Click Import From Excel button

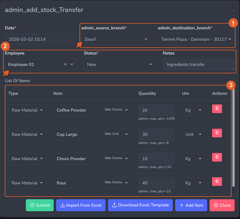81,205
